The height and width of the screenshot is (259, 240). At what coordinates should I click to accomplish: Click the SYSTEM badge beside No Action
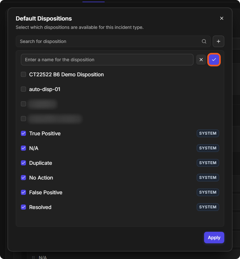pos(208,178)
